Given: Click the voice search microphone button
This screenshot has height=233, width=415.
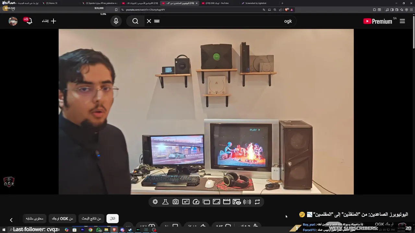Looking at the screenshot, I should 116,21.
